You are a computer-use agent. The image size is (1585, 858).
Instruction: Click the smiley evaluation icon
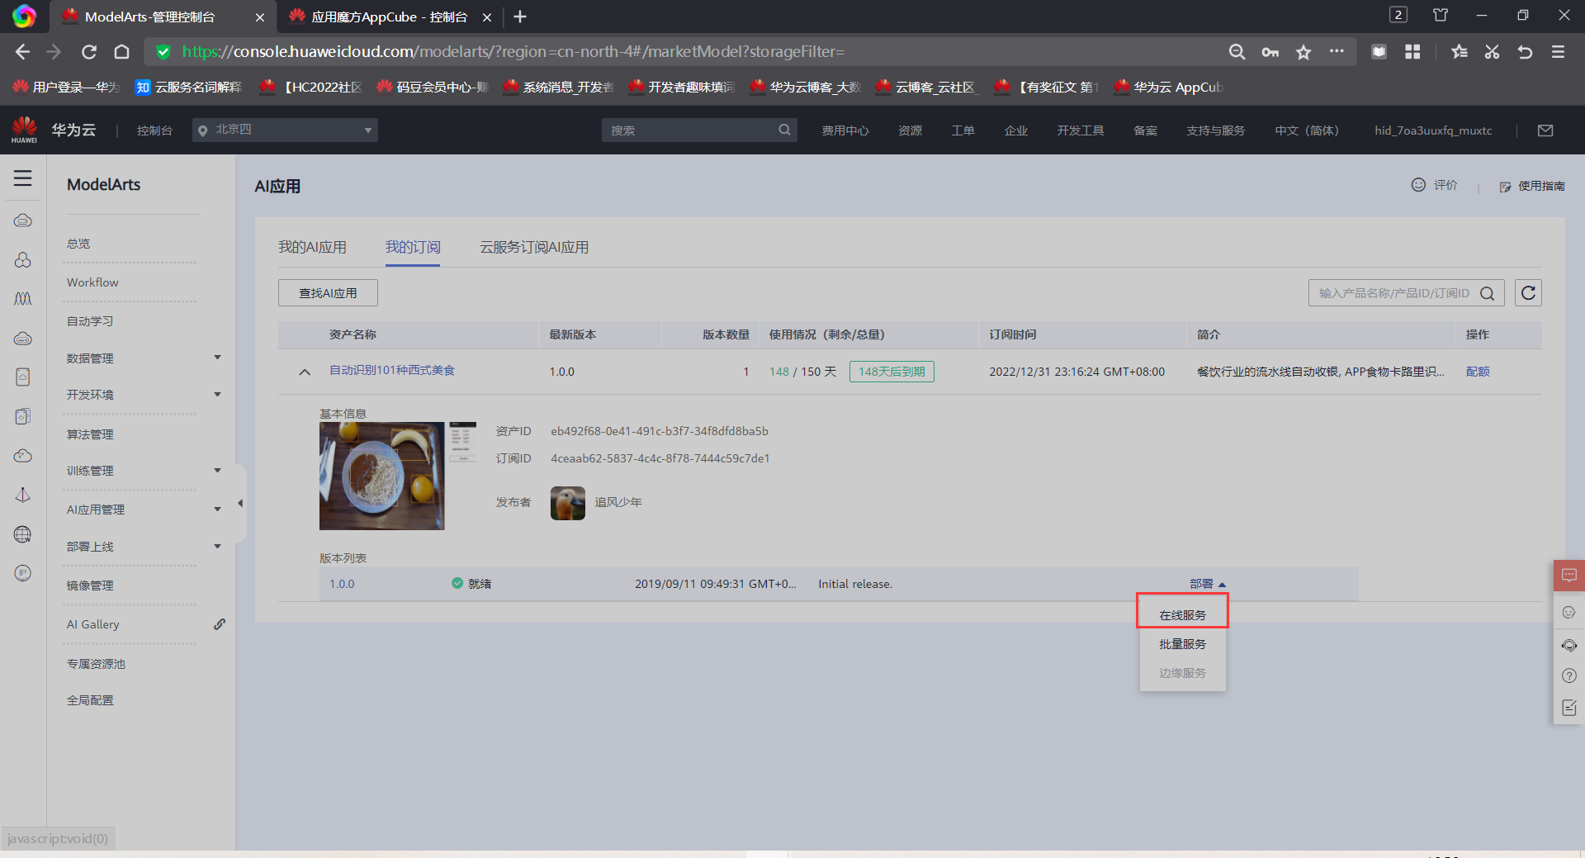(x=1418, y=185)
